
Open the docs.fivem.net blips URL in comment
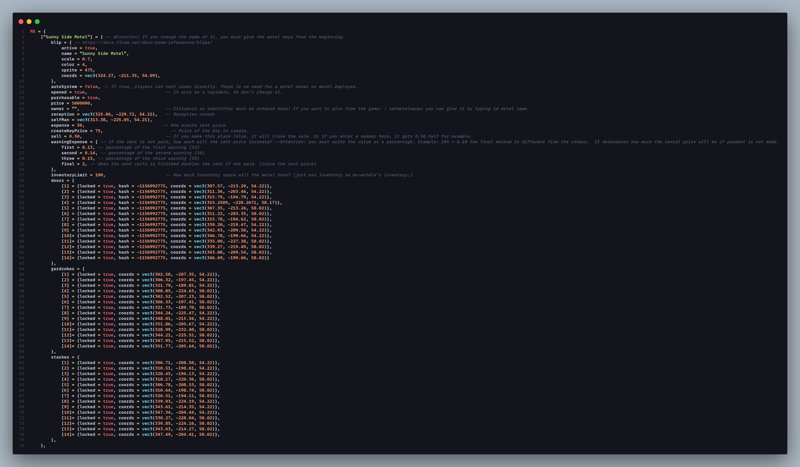point(147,42)
